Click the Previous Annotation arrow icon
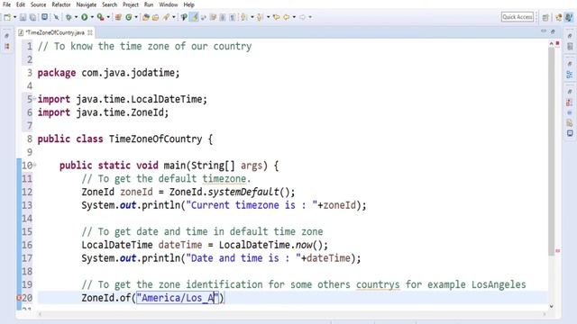Image resolution: width=577 pixels, height=324 pixels. pos(260,17)
